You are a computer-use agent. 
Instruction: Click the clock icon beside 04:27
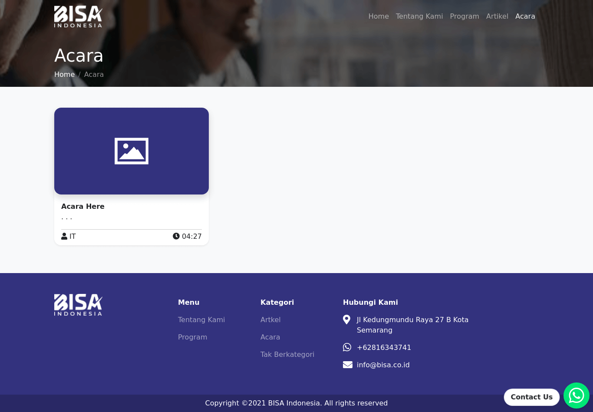pos(176,236)
